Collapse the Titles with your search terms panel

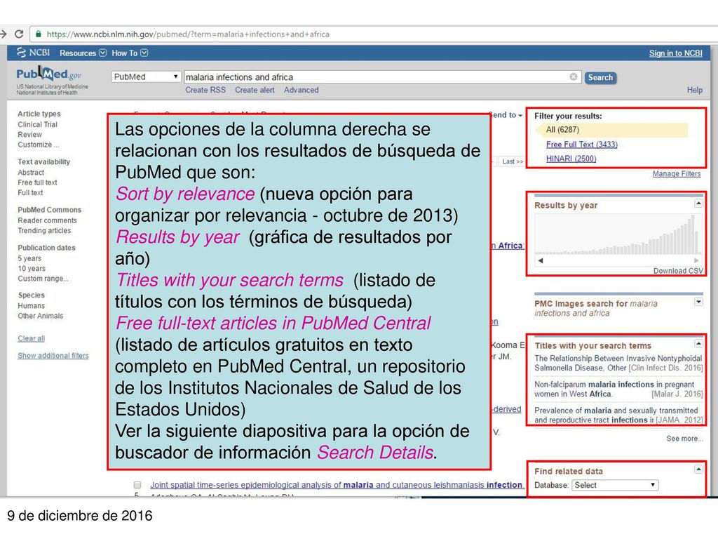698,344
